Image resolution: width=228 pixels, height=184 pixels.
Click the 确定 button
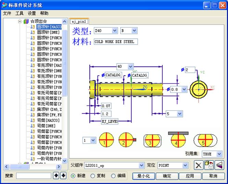click(167, 176)
